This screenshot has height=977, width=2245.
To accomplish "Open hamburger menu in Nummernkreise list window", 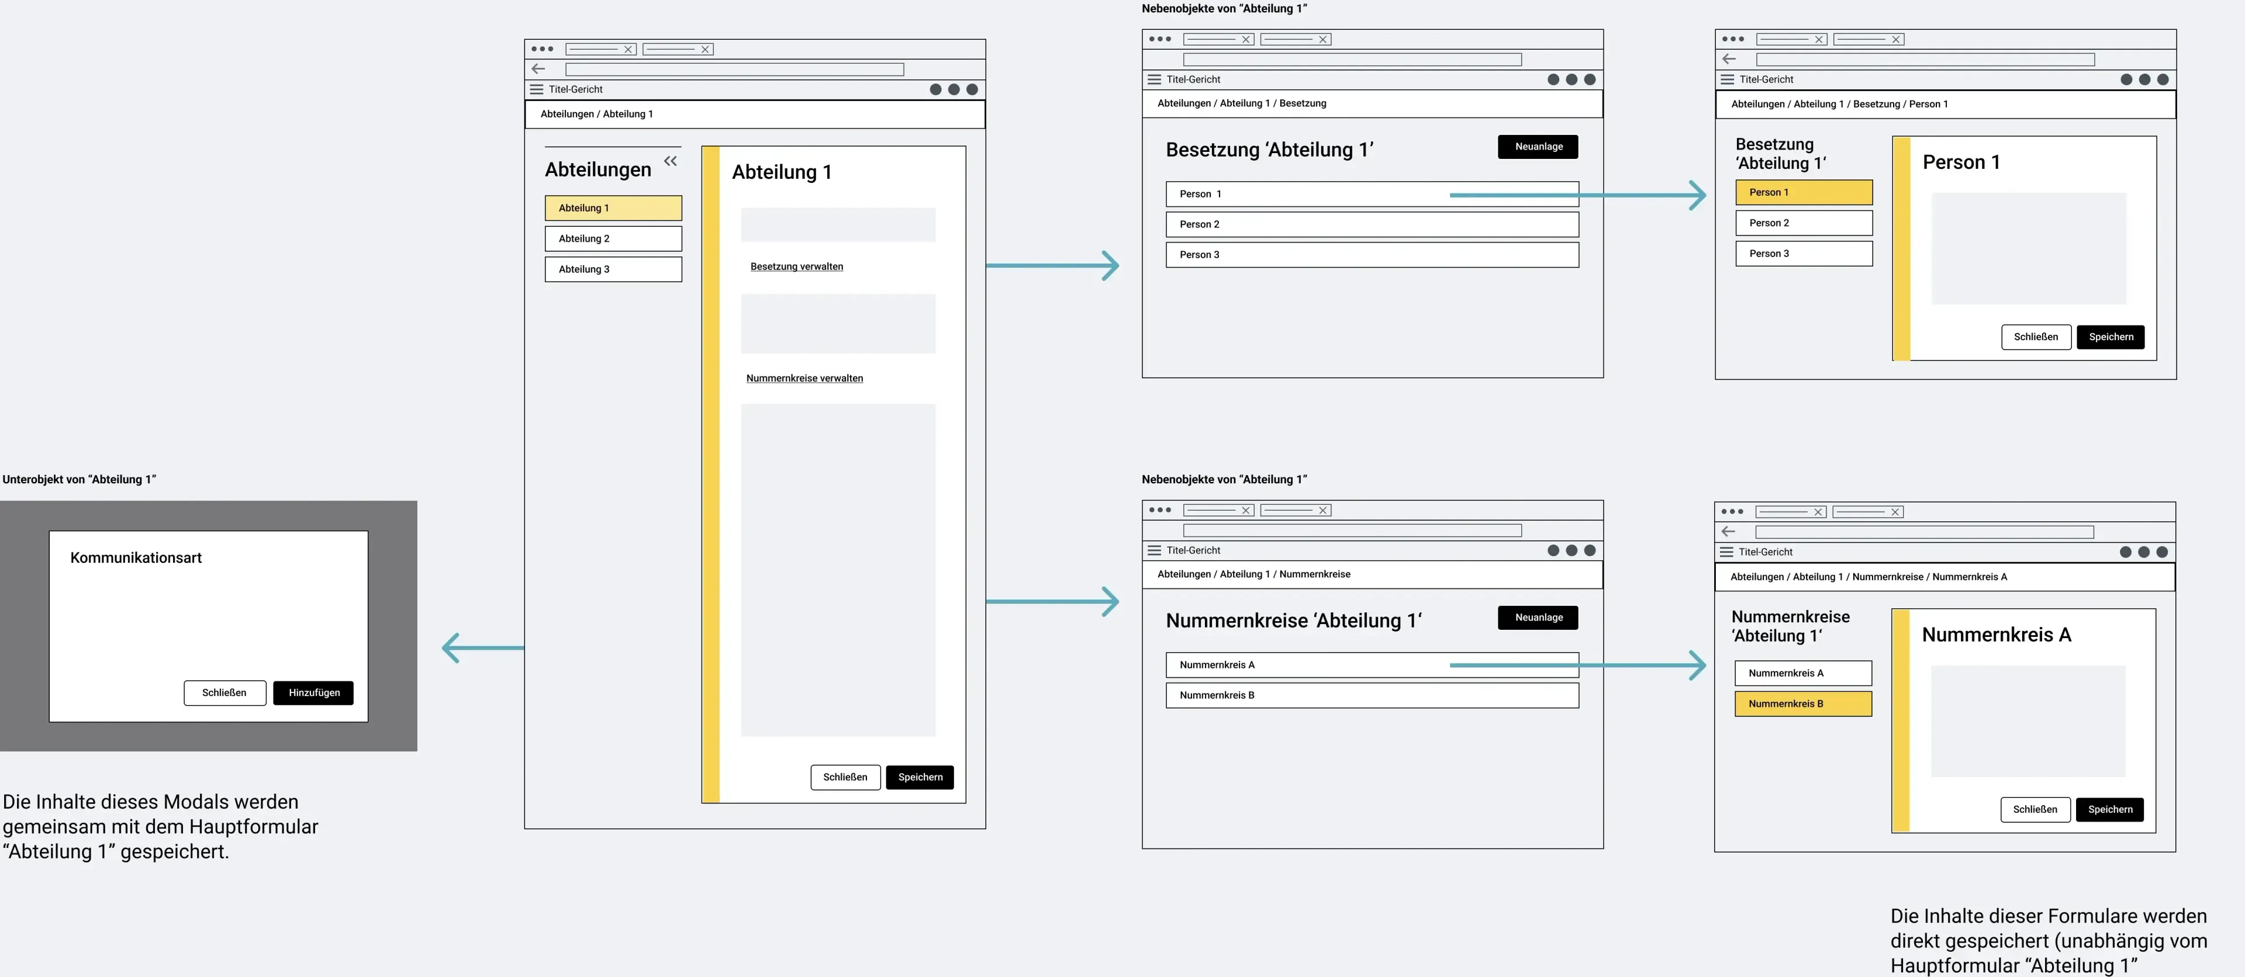I will click(1155, 550).
